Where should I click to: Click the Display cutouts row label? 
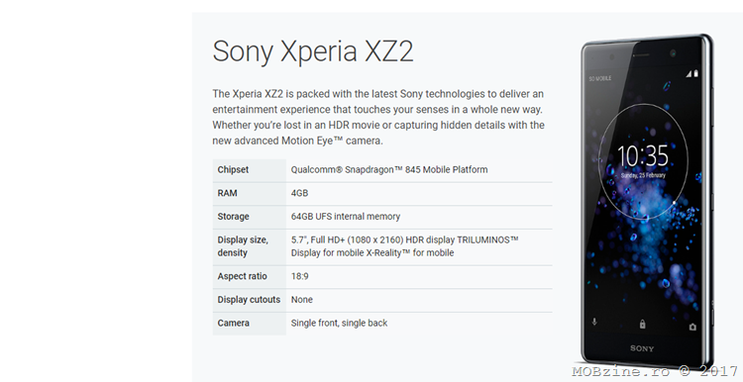coord(249,300)
